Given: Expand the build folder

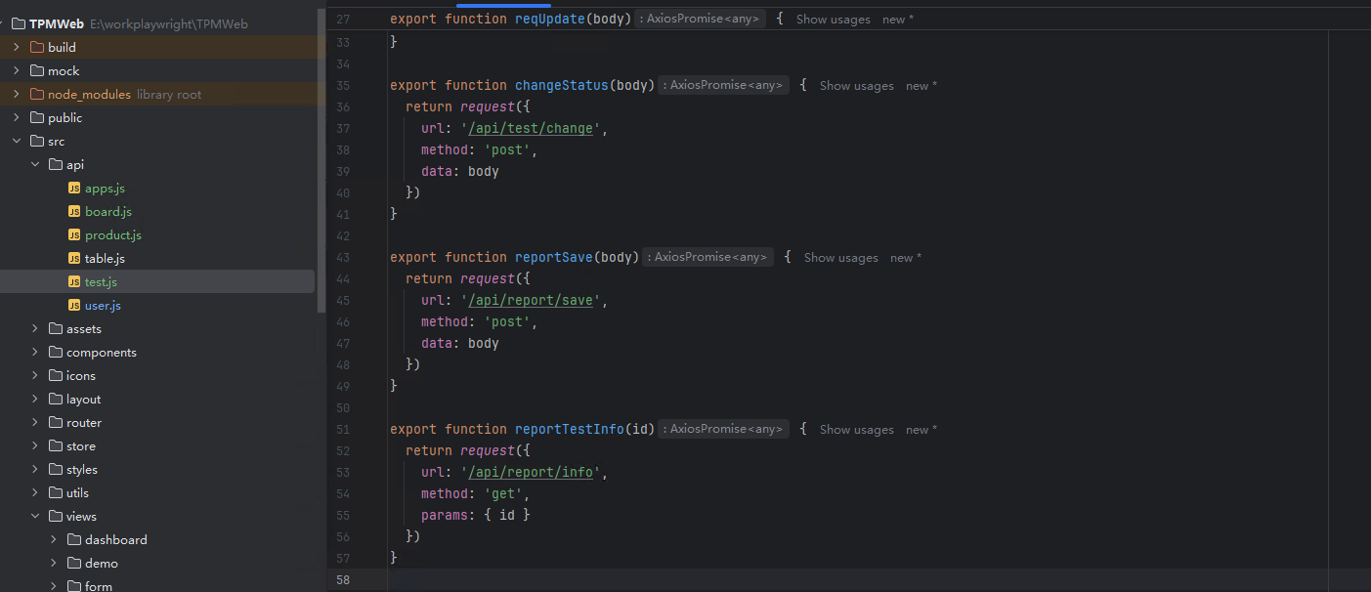Looking at the screenshot, I should [x=17, y=47].
